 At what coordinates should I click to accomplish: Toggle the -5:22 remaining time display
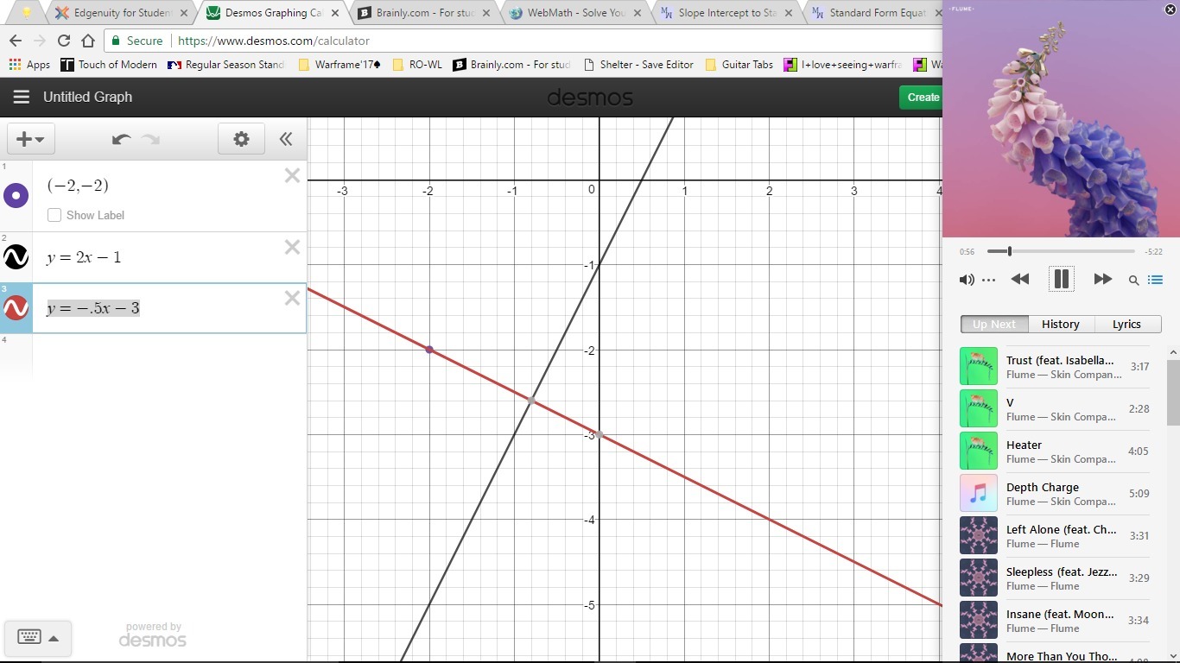(x=1153, y=252)
